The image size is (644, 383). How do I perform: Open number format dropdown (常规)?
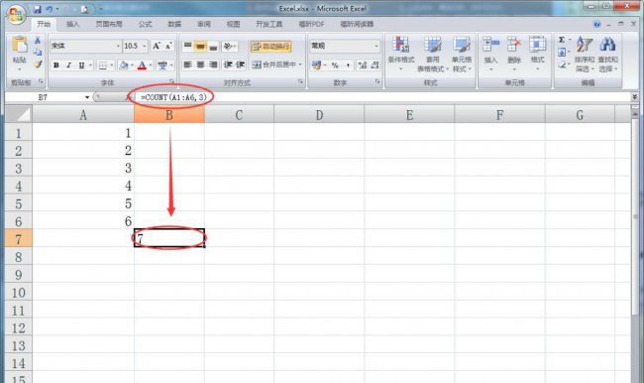[x=376, y=46]
